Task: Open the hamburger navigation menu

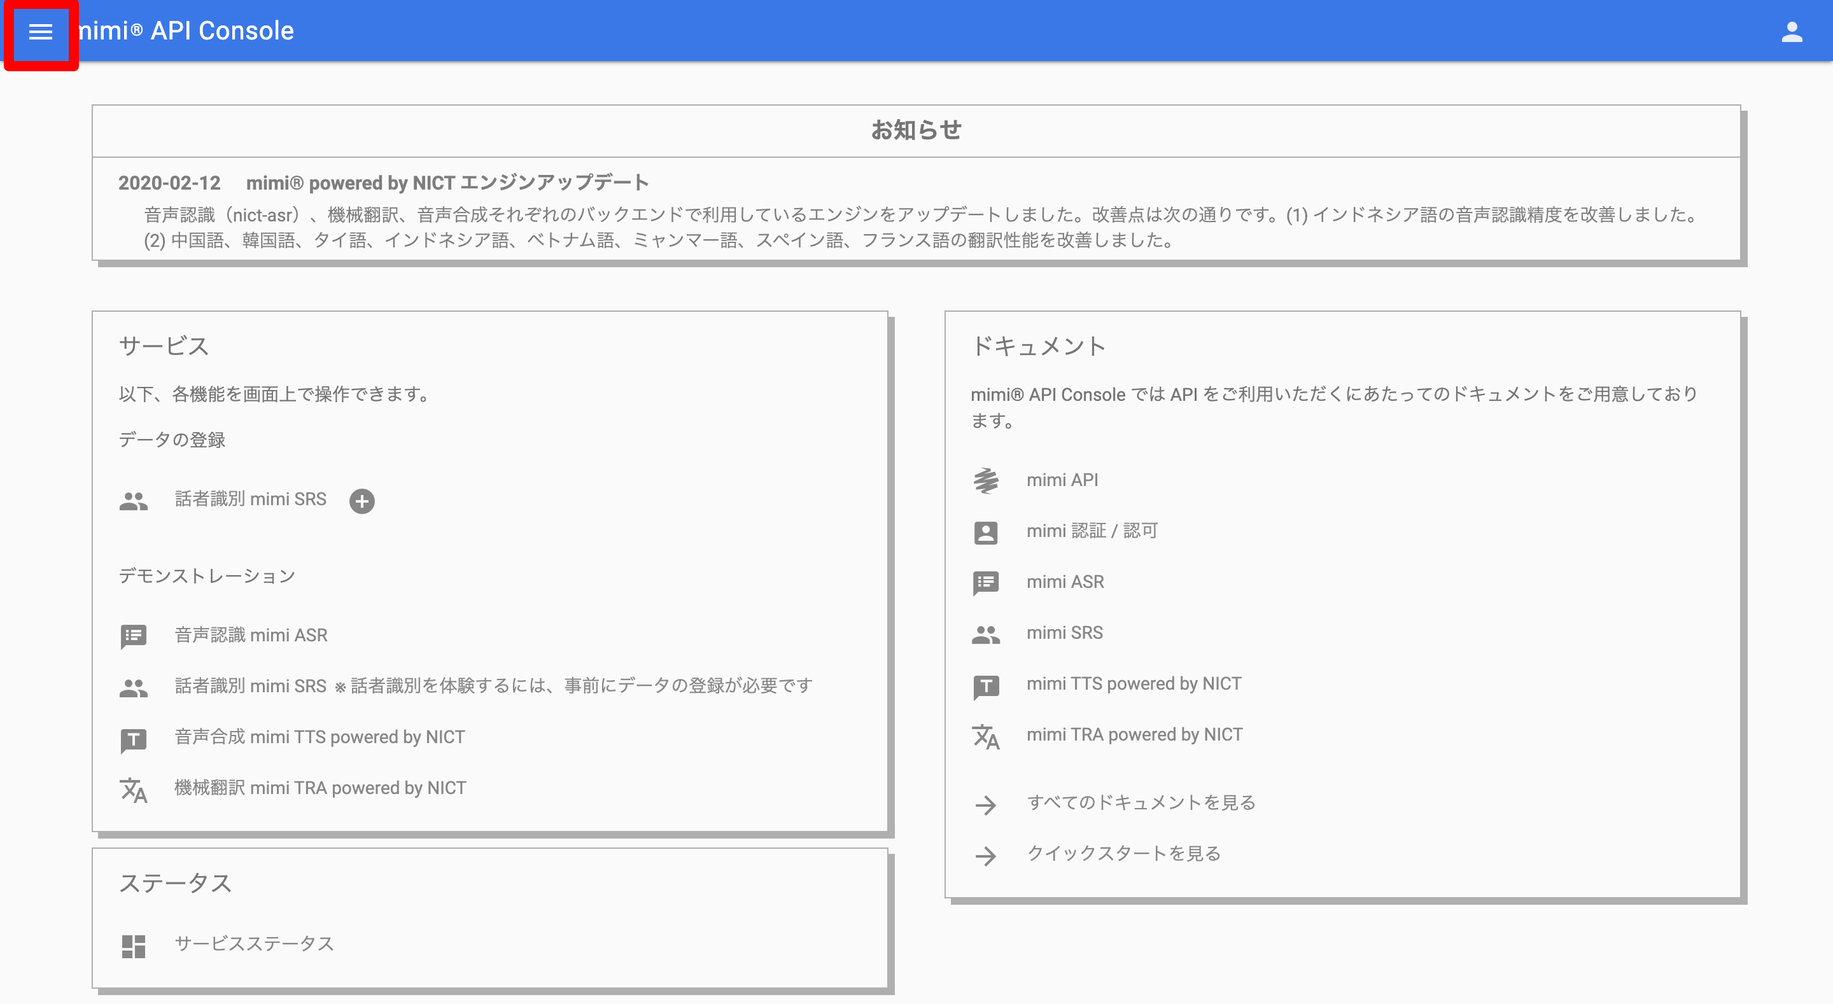Action: click(x=41, y=32)
